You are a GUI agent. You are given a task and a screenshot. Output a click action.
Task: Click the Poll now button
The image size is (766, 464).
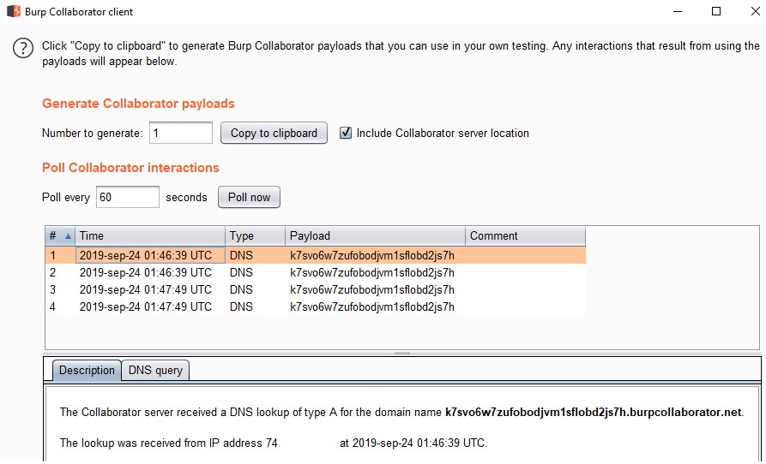point(249,197)
